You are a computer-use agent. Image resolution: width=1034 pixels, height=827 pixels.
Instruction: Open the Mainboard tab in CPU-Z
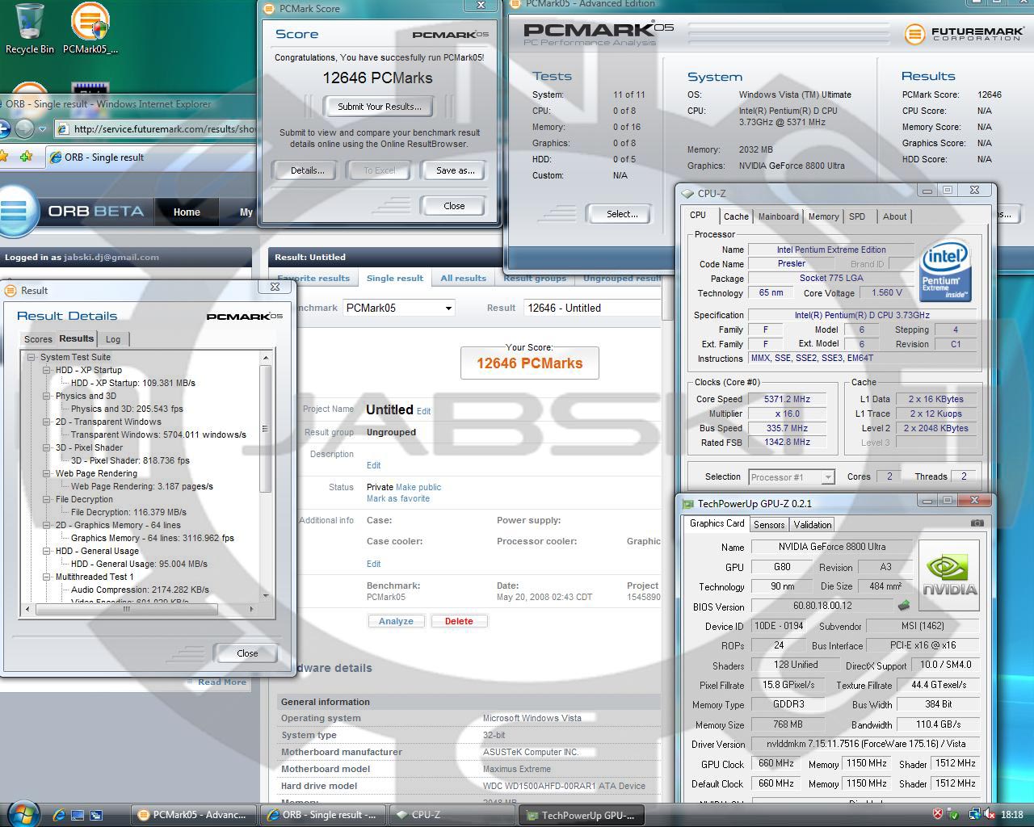[778, 216]
